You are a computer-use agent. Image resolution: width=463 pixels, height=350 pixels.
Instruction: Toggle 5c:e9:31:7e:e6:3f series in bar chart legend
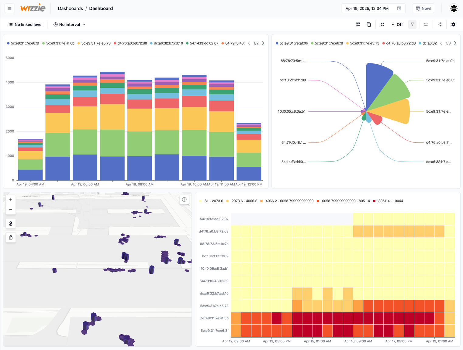tap(23, 43)
